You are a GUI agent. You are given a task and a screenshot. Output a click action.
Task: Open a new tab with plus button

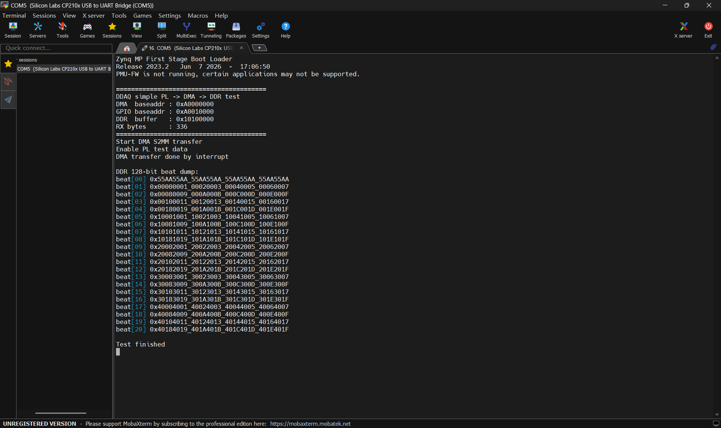coord(259,48)
